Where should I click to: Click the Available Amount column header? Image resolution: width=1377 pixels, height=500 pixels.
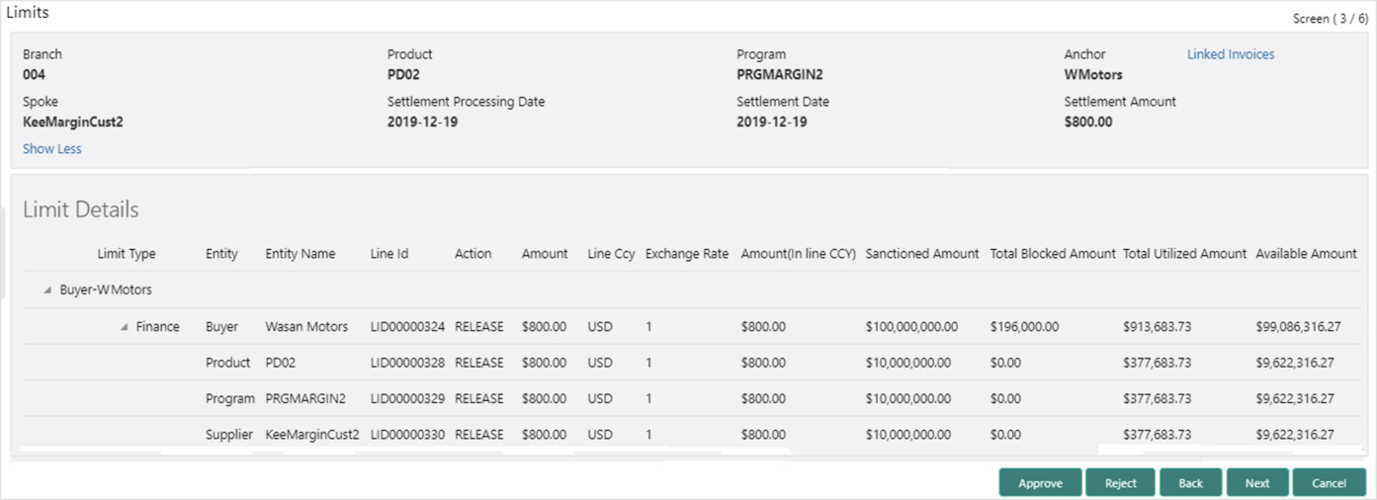click(x=1306, y=254)
